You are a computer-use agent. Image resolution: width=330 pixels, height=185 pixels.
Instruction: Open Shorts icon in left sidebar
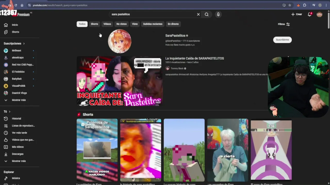point(6,32)
